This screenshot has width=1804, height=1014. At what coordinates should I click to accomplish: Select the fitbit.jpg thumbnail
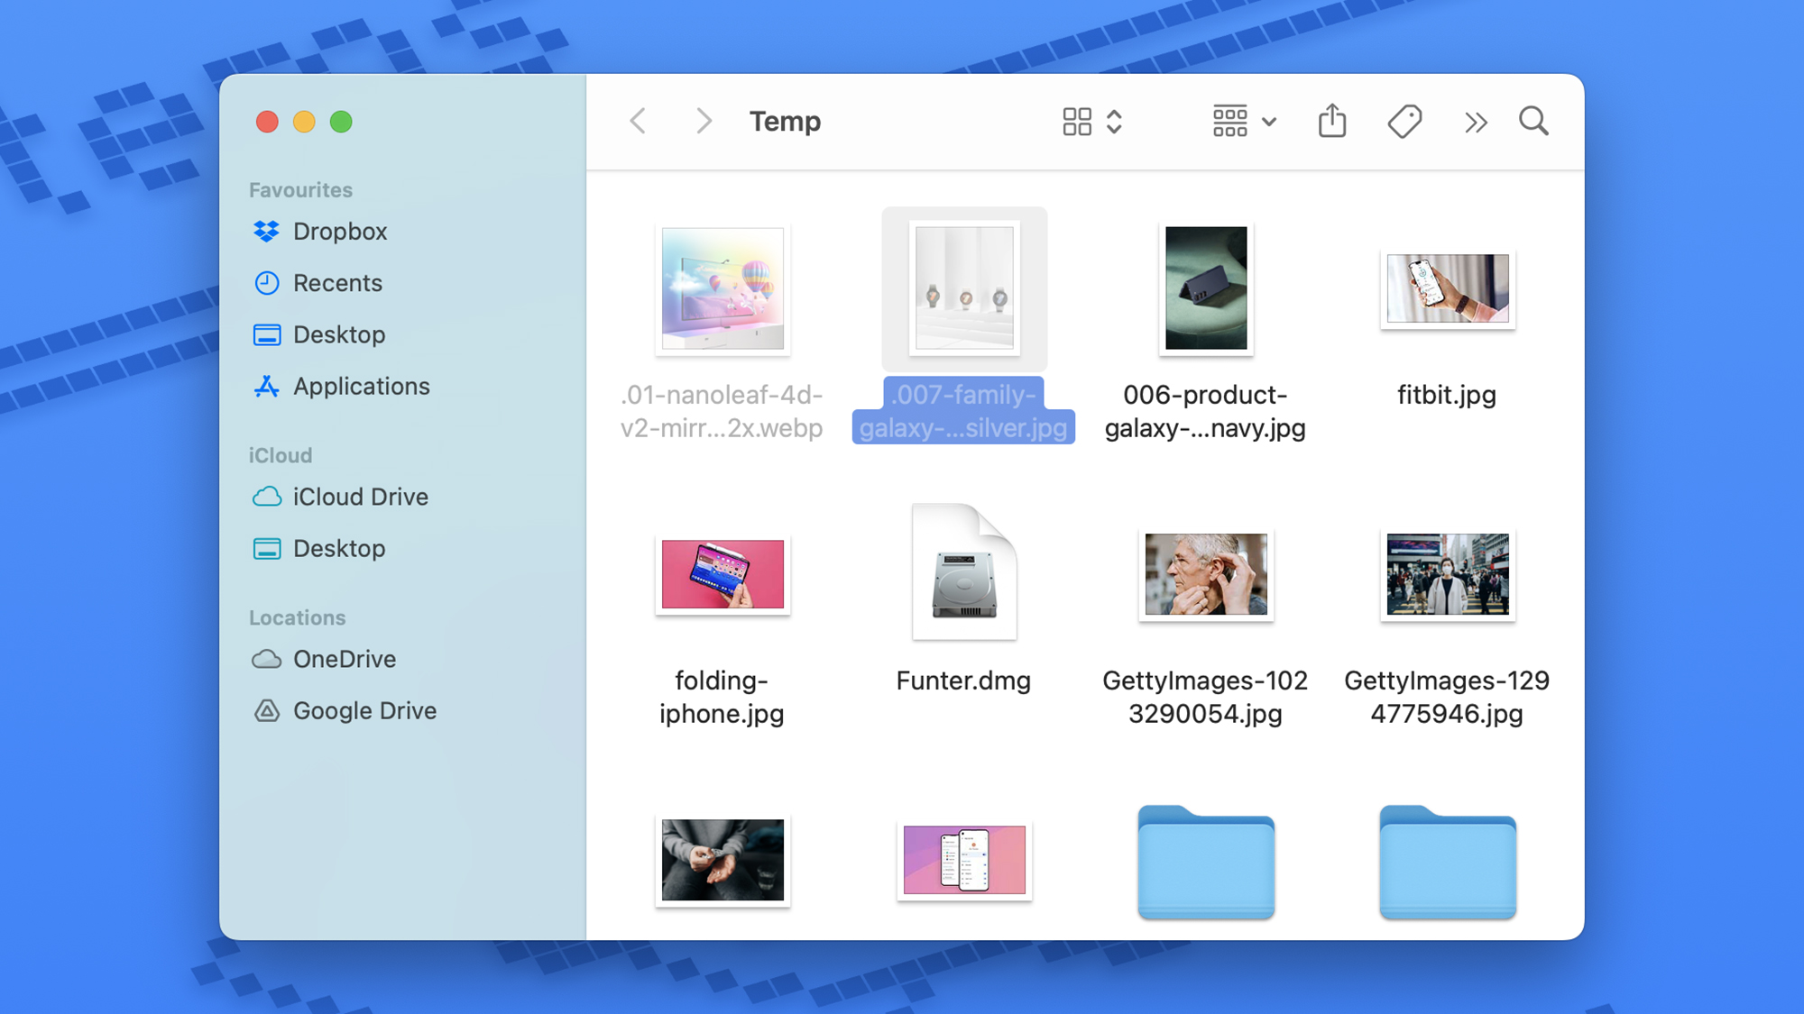[x=1447, y=289]
